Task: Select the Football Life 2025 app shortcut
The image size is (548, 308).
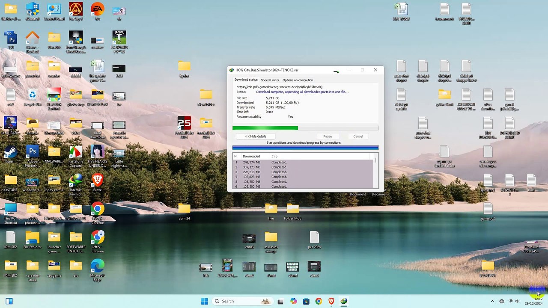Action: pos(184,127)
